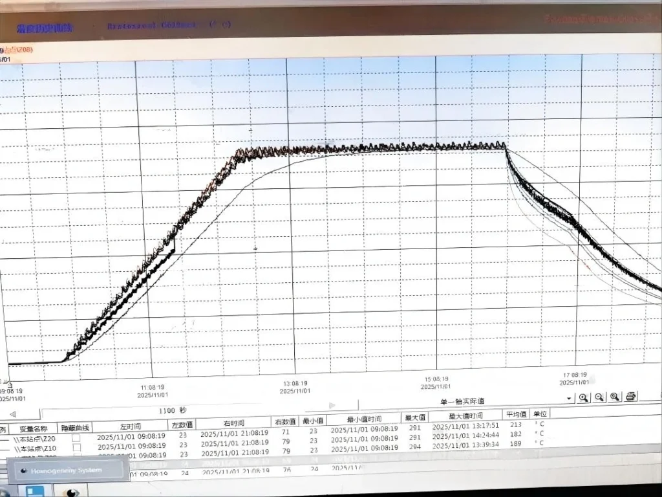662x497 pixels.
Task: Click the rightmost magnifier zoom icon
Action: click(x=615, y=397)
